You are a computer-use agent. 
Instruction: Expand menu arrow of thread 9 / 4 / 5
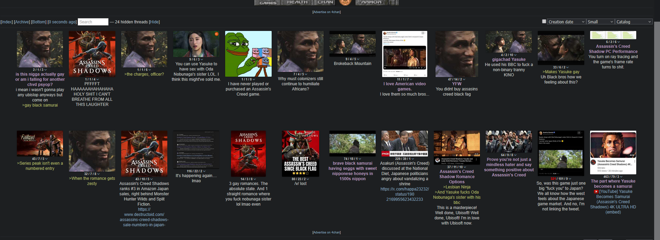point(358,59)
